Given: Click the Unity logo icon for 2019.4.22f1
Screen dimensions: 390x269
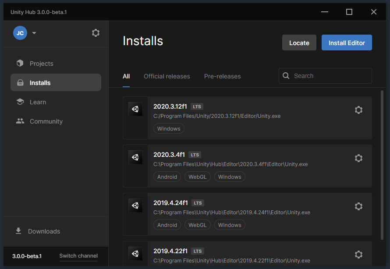Looking at the screenshot, I should coord(135,254).
